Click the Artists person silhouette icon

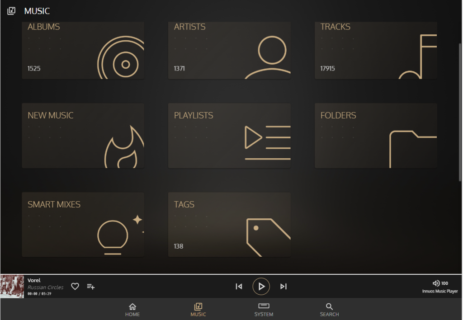pos(268,57)
